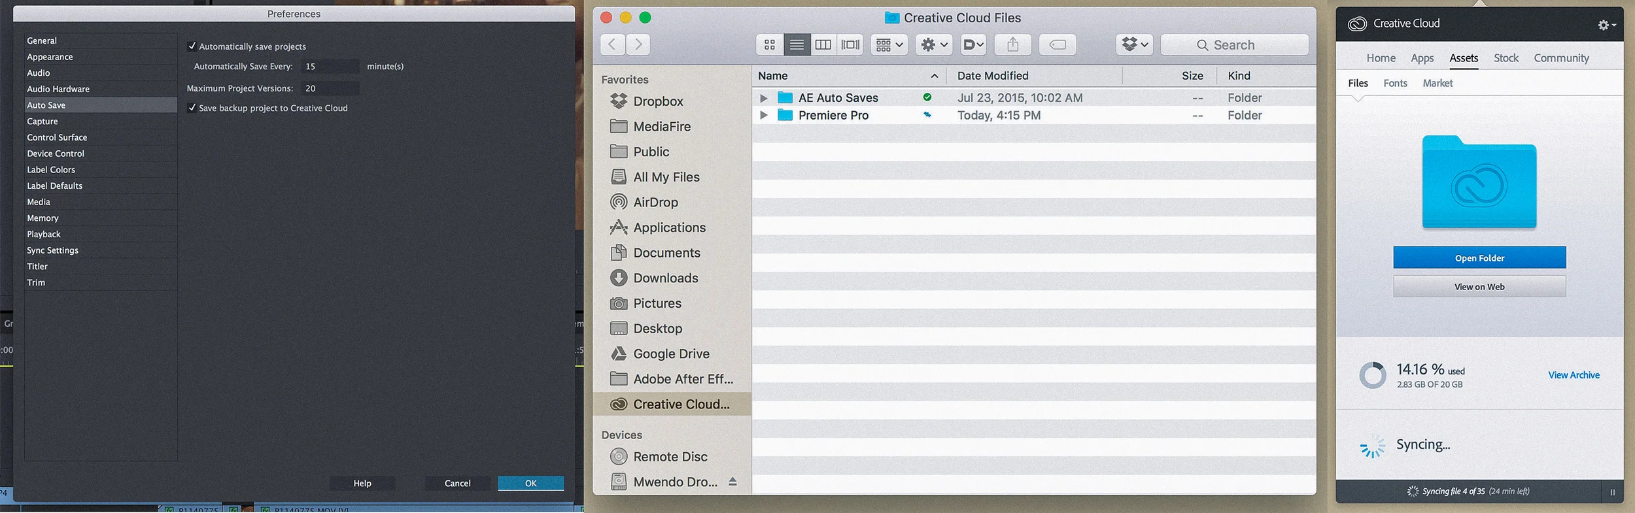Screen dimensions: 1635x513
Task: Click the Finder Search field
Action: pos(1235,44)
